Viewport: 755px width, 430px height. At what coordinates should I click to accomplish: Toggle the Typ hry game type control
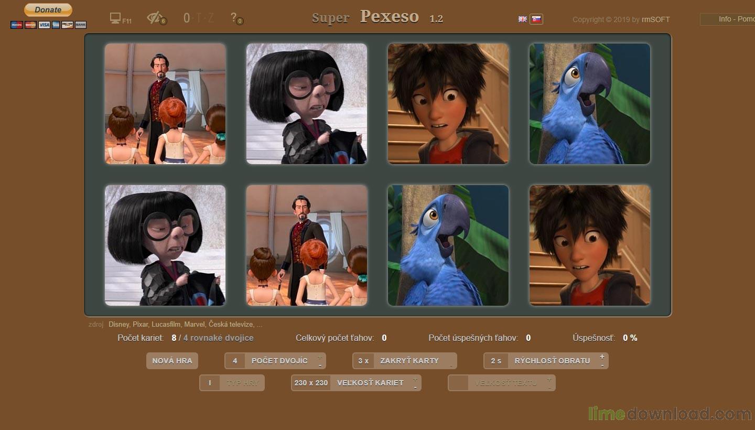[x=232, y=383]
